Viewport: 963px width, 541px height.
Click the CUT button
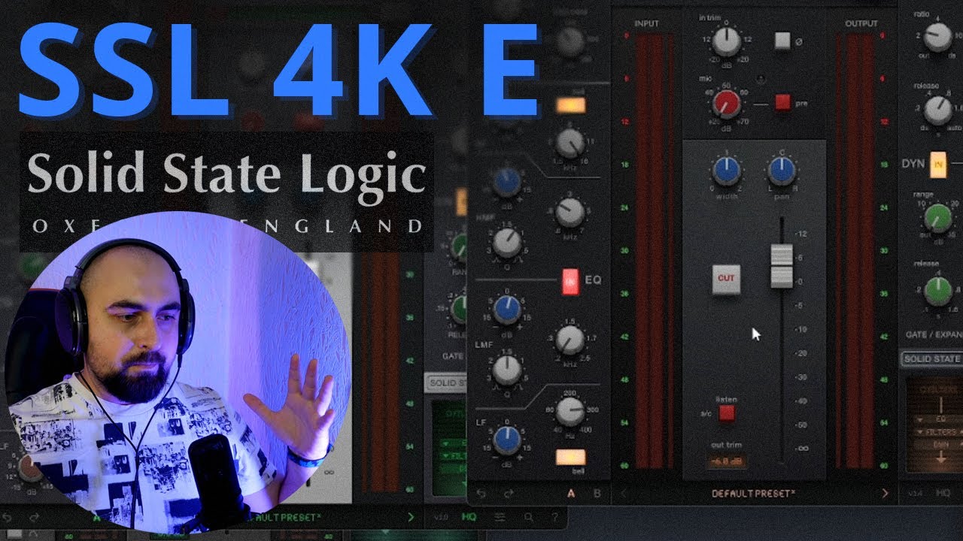726,279
